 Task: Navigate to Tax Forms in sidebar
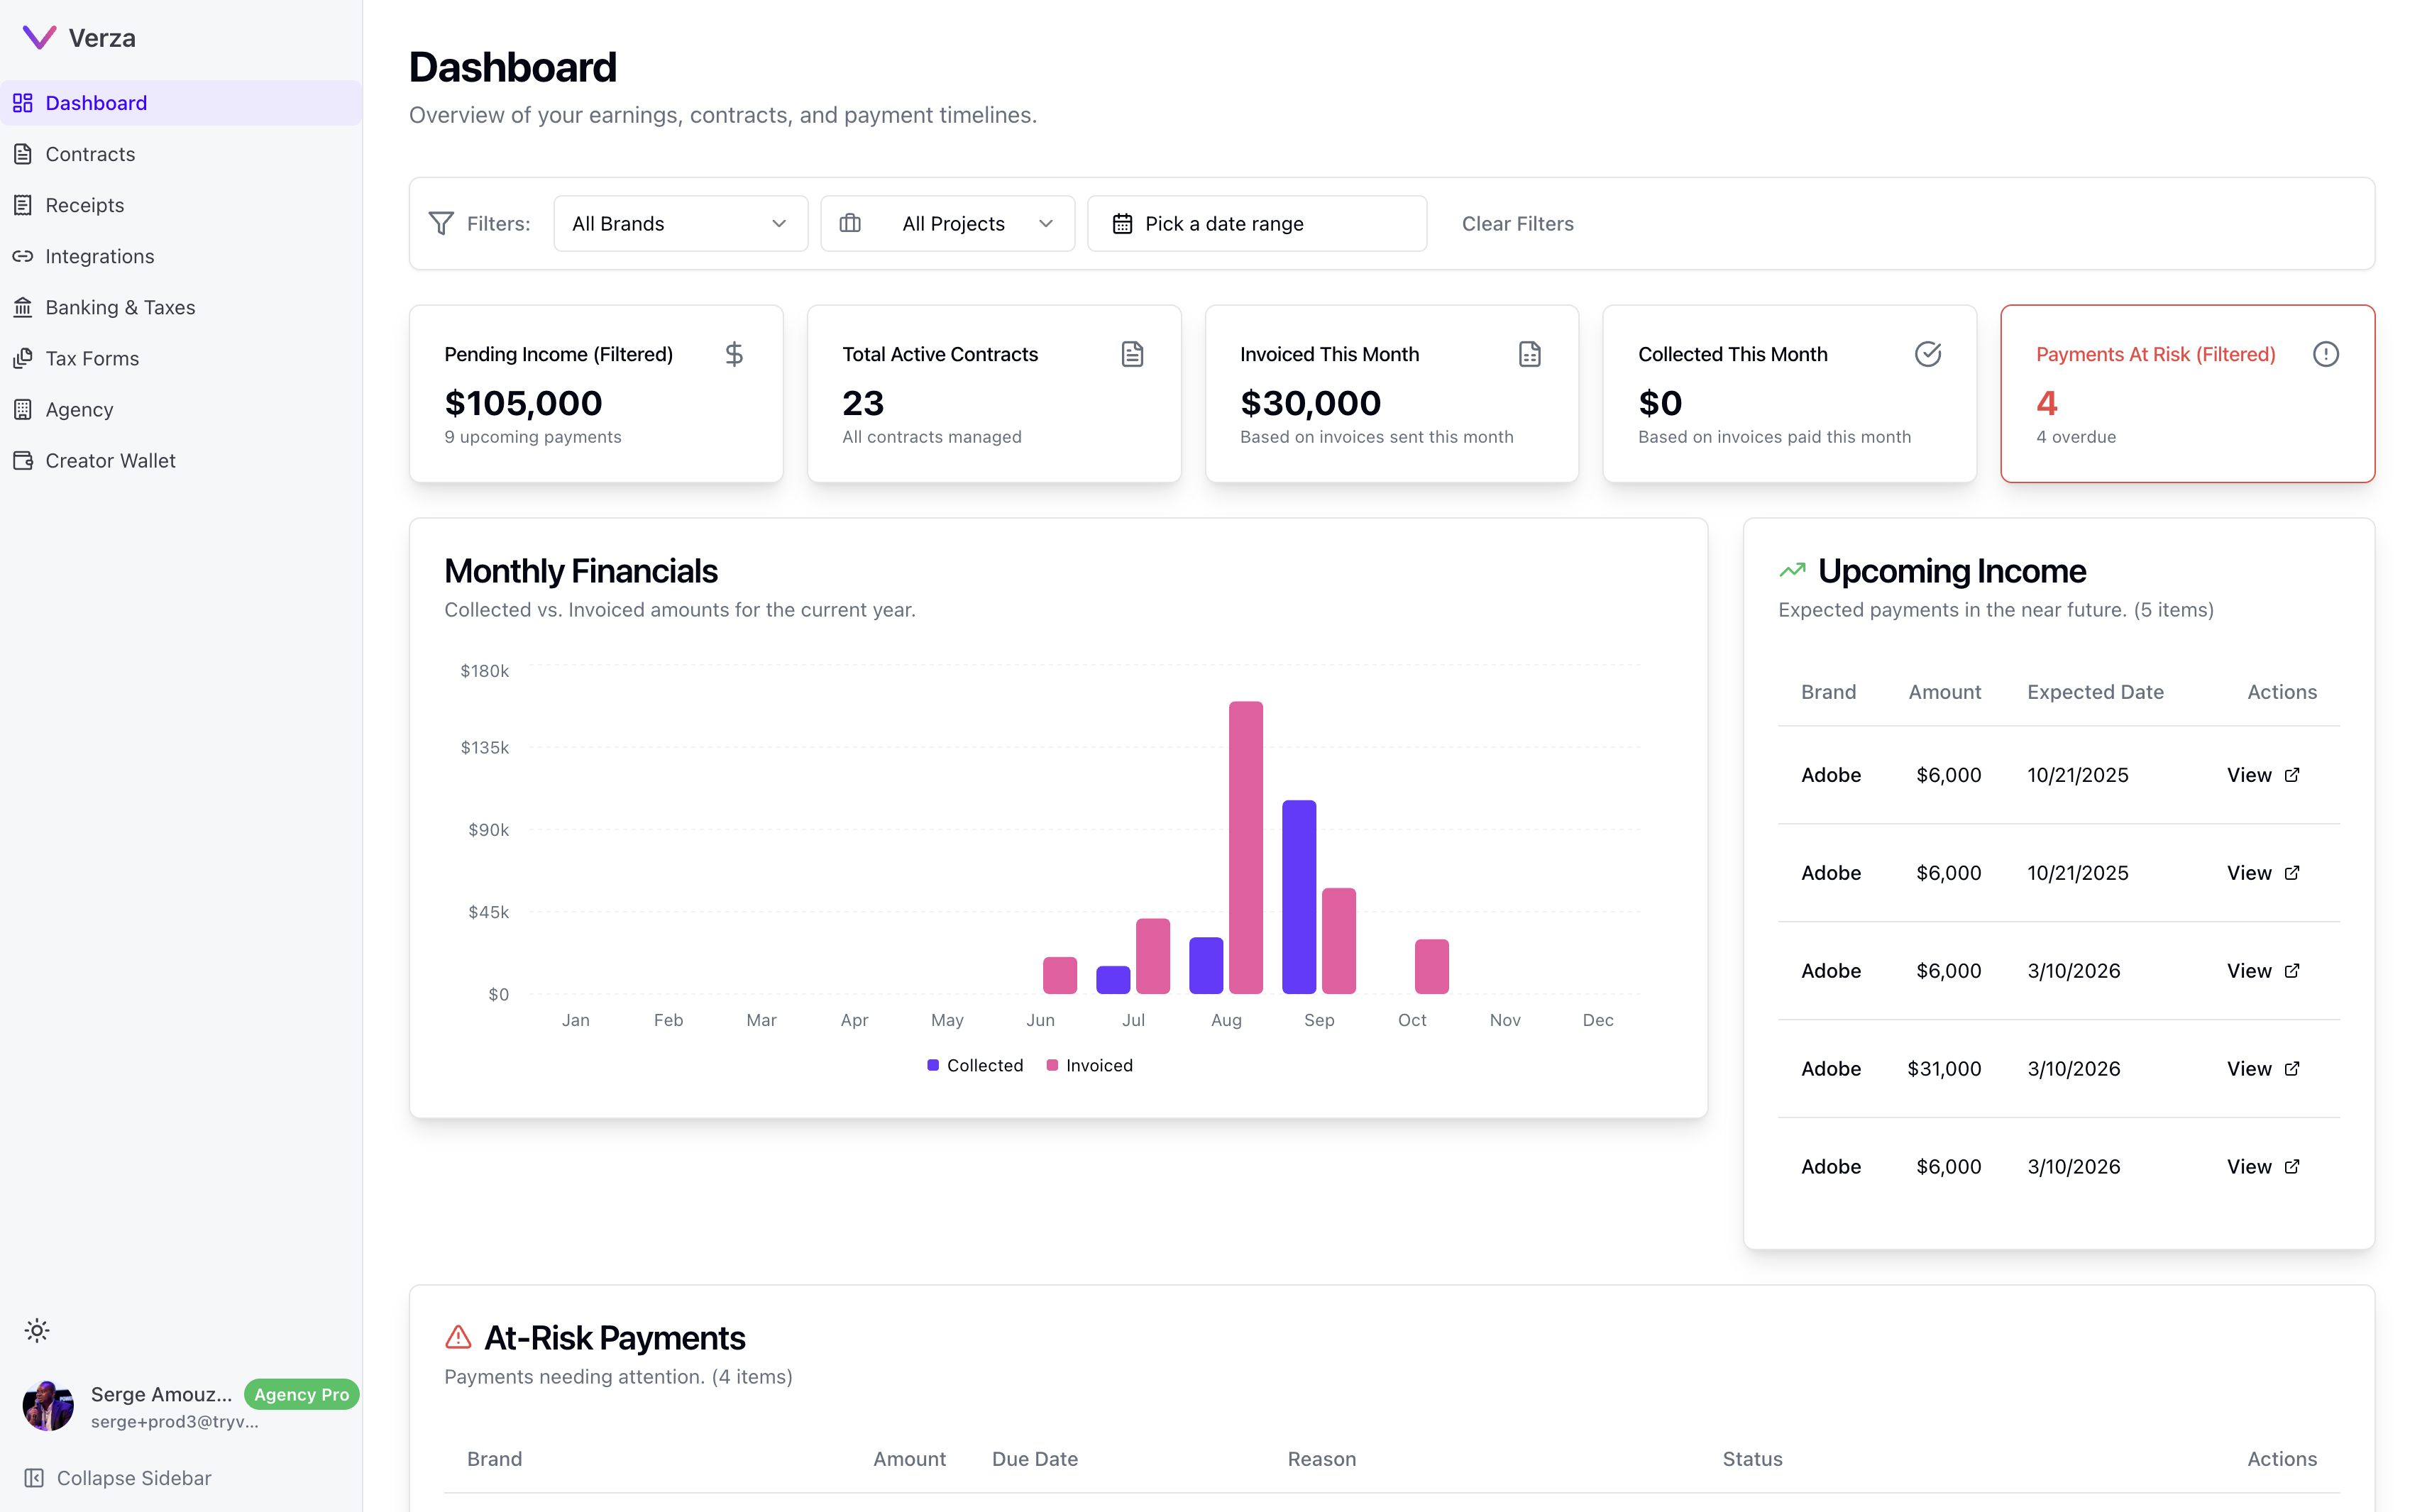click(91, 358)
